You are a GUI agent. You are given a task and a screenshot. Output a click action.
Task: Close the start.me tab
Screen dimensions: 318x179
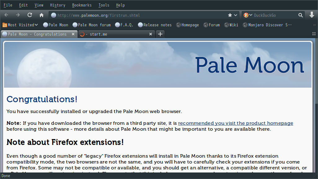point(151,34)
